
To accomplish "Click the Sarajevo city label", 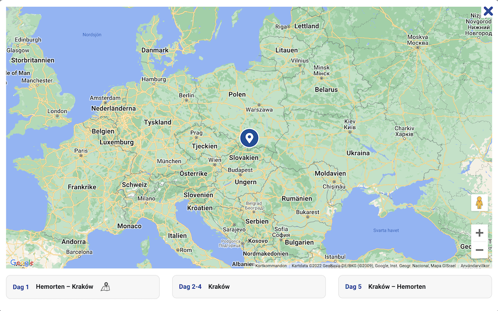I will (x=234, y=230).
